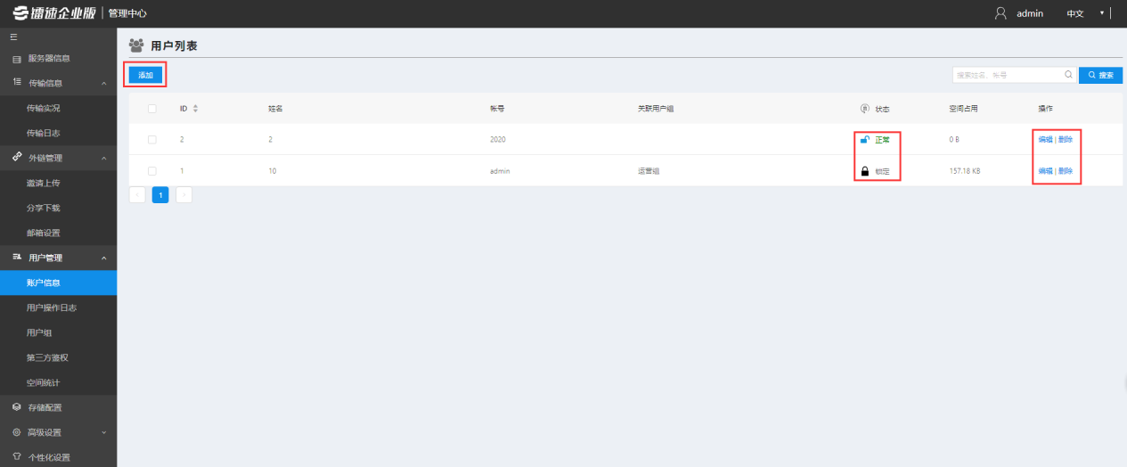
Task: Click the hamburger menu collapse icon
Action: pos(13,37)
